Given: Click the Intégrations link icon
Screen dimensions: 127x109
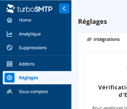Looking at the screenshot, I should [x=89, y=39].
